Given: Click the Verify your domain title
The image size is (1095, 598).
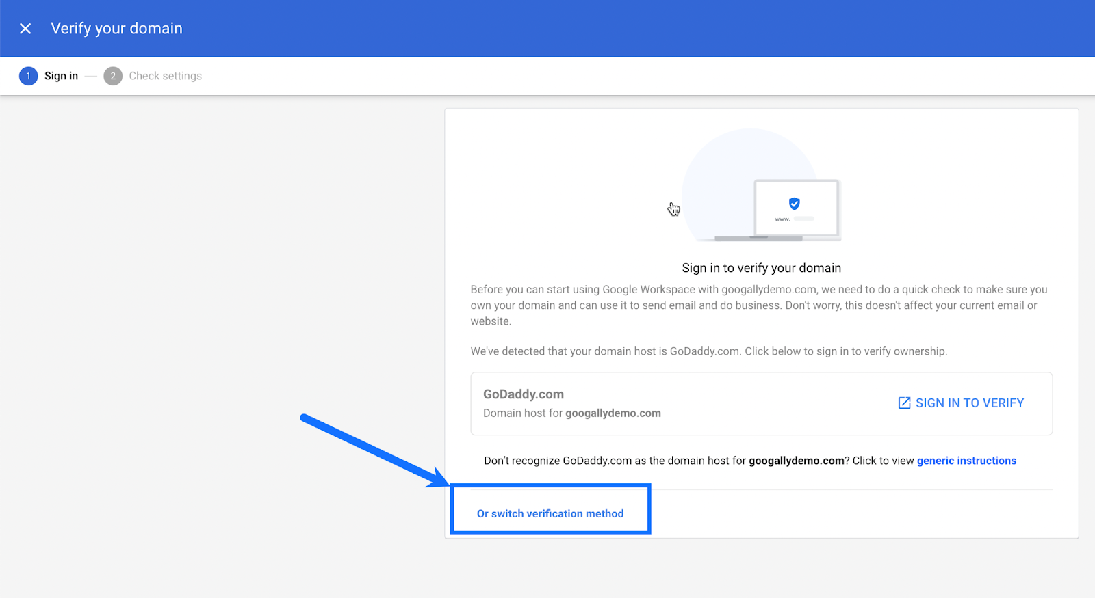Looking at the screenshot, I should coord(117,29).
